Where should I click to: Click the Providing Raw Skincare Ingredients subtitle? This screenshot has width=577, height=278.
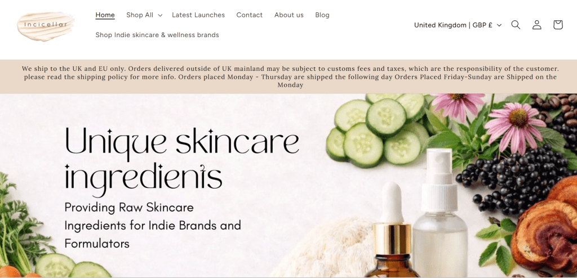coord(152,225)
